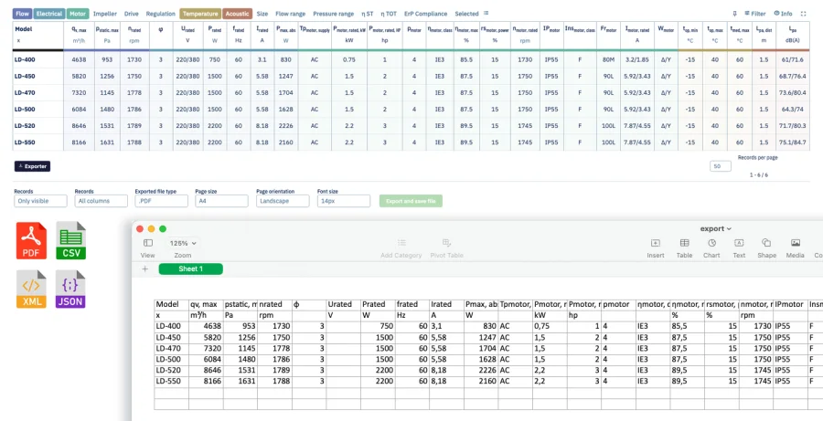The image size is (823, 421).
Task: Click Media in Numbers toolbar
Action: (x=796, y=248)
